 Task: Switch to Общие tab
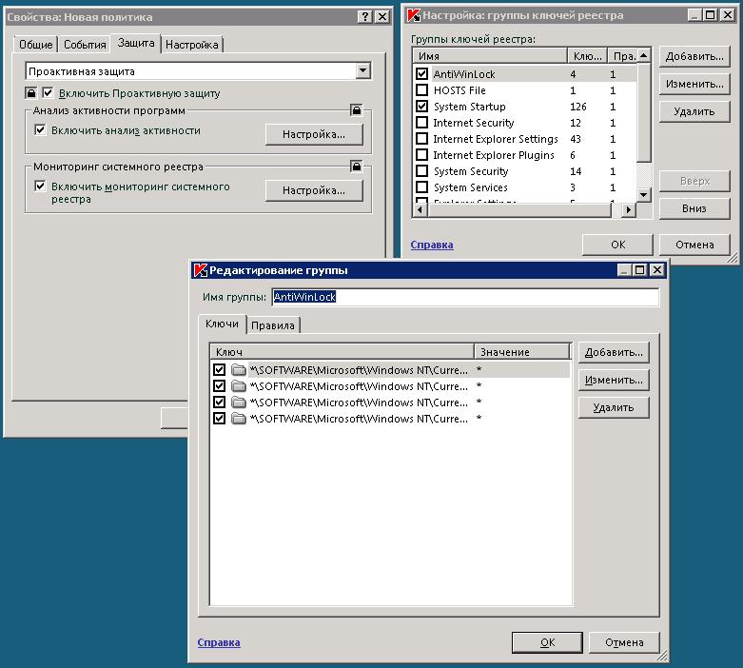[x=35, y=45]
